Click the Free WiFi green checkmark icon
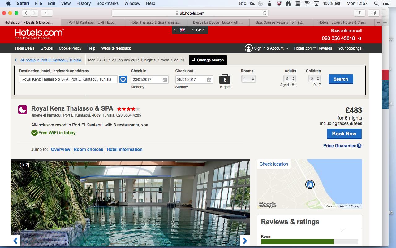The height and width of the screenshot is (248, 396). pos(34,133)
